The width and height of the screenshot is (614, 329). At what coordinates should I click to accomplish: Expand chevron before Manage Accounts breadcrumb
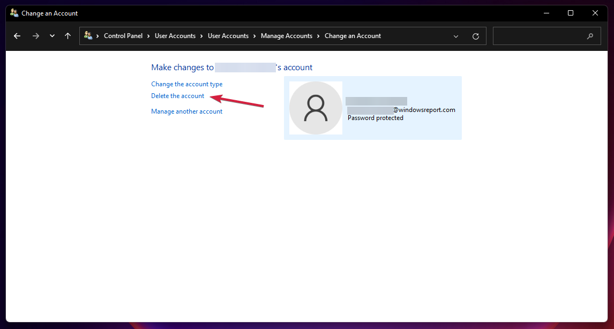click(254, 36)
